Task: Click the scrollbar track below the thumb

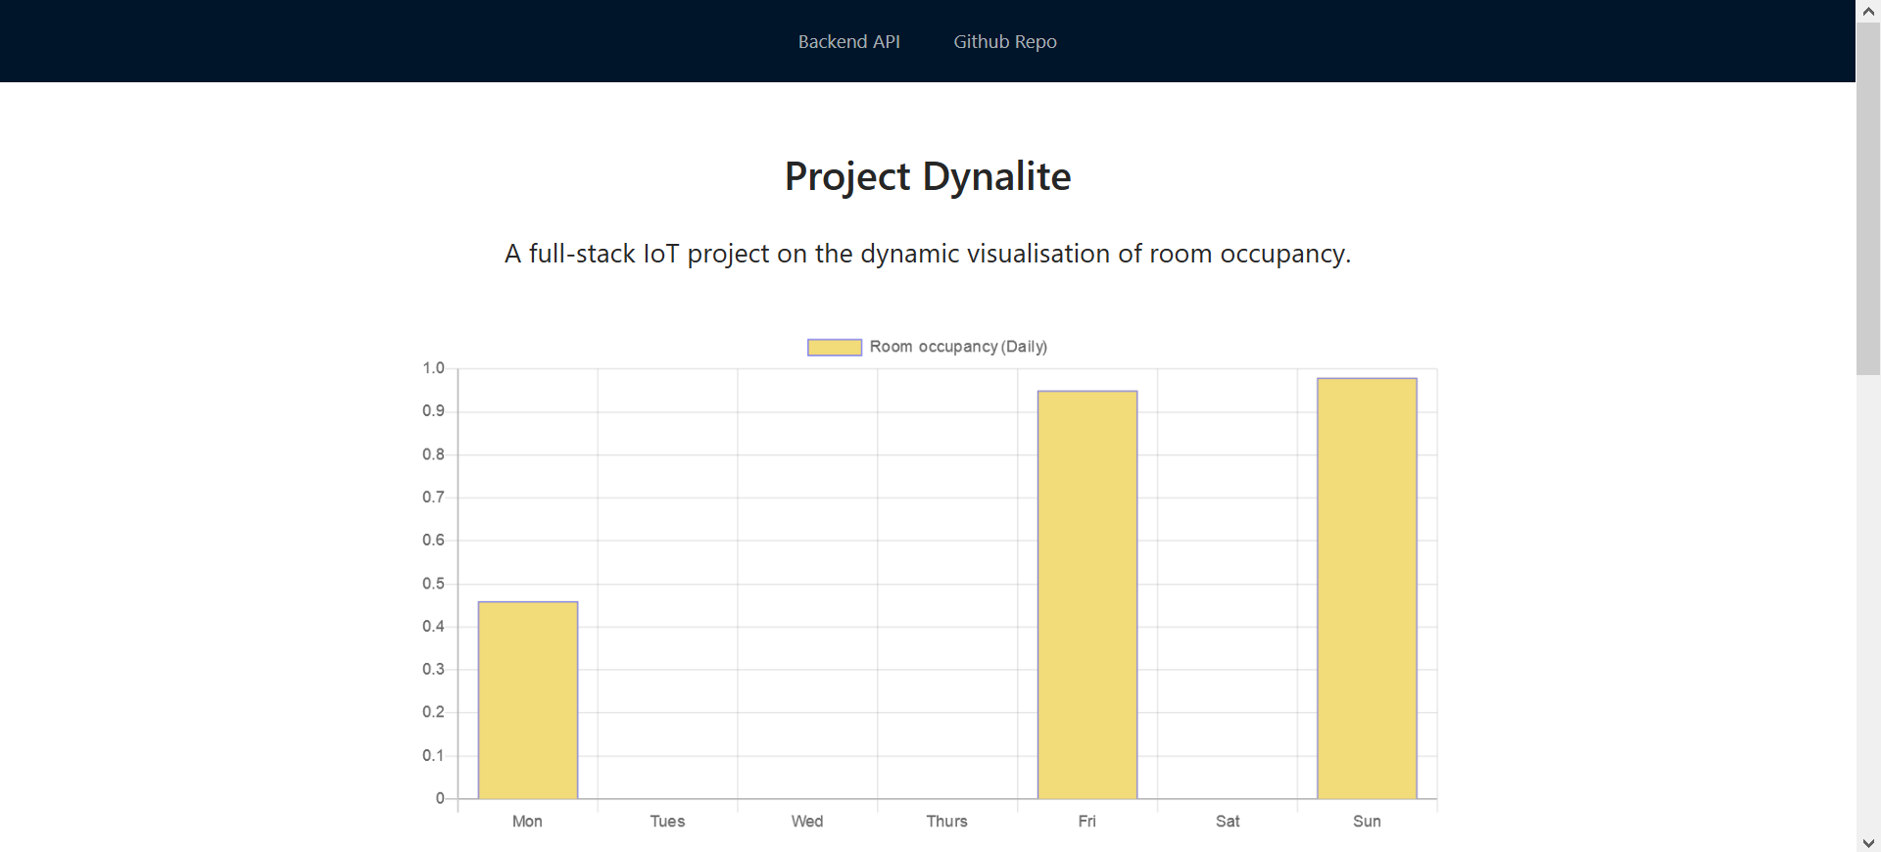Action: (1868, 602)
